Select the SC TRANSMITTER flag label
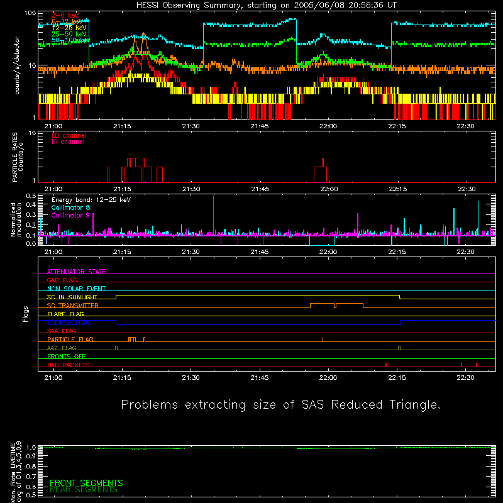Viewport: 503px width, 503px height. [72, 305]
